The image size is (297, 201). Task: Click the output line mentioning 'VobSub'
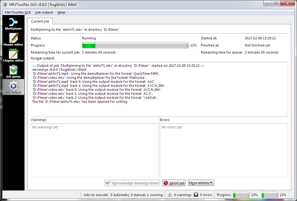click(x=95, y=98)
